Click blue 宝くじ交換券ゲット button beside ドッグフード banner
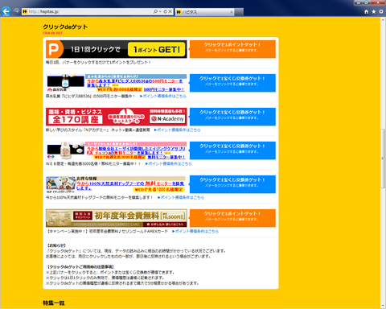The image size is (386, 309). click(232, 184)
